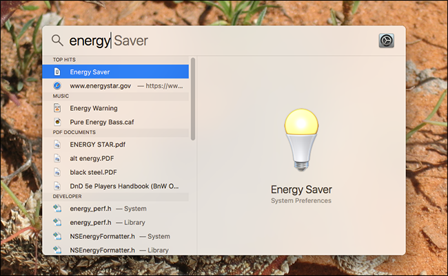448x276 pixels.
Task: Click the Energy Saver title in preview pane
Action: 301,189
